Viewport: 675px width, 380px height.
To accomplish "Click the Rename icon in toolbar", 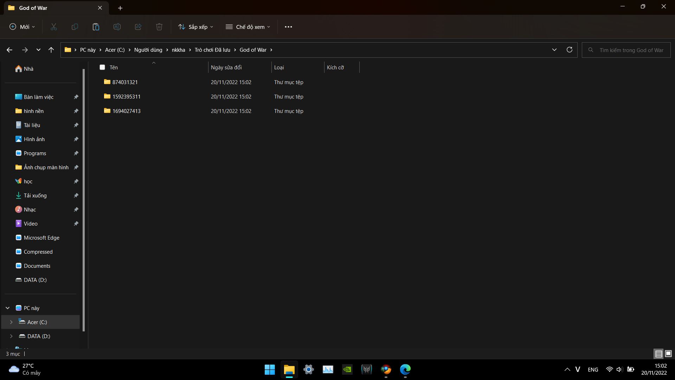I will [117, 27].
